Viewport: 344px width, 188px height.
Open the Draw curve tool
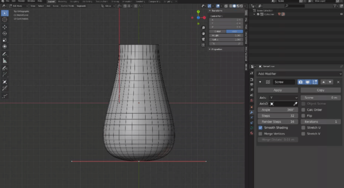(5, 68)
